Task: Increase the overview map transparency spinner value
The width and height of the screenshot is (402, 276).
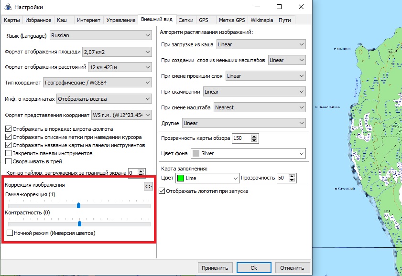Action: [254, 136]
